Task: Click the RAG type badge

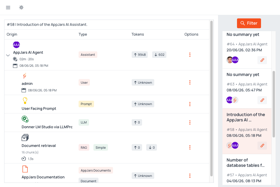Action: [x=84, y=148]
